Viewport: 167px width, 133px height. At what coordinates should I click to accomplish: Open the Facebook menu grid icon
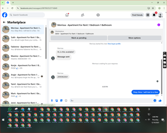click(148, 15)
